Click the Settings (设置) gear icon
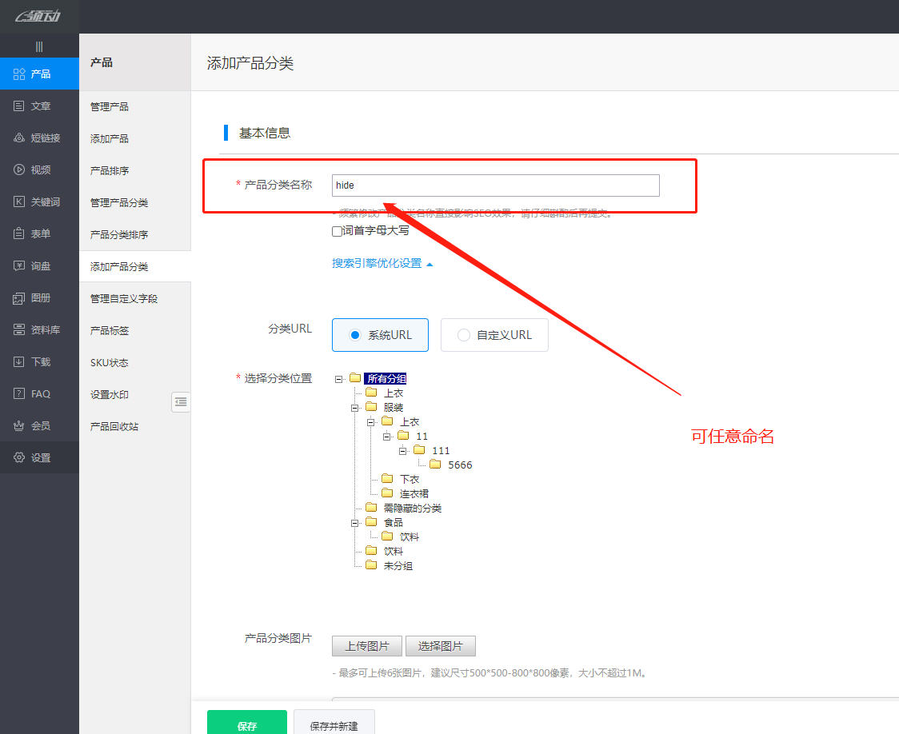899x734 pixels. pos(20,457)
